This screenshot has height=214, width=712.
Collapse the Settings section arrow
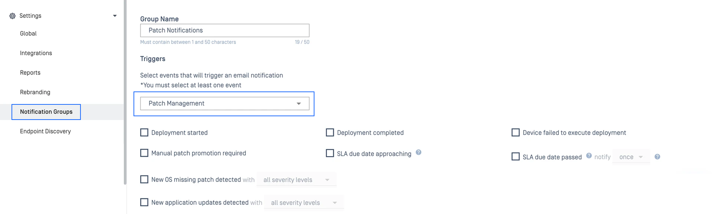click(115, 16)
